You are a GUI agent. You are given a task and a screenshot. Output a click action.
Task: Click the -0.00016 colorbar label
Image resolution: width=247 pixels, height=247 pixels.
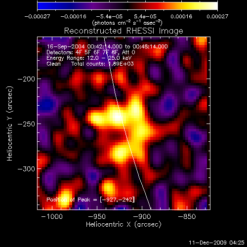pyautogui.click(x=73, y=16)
